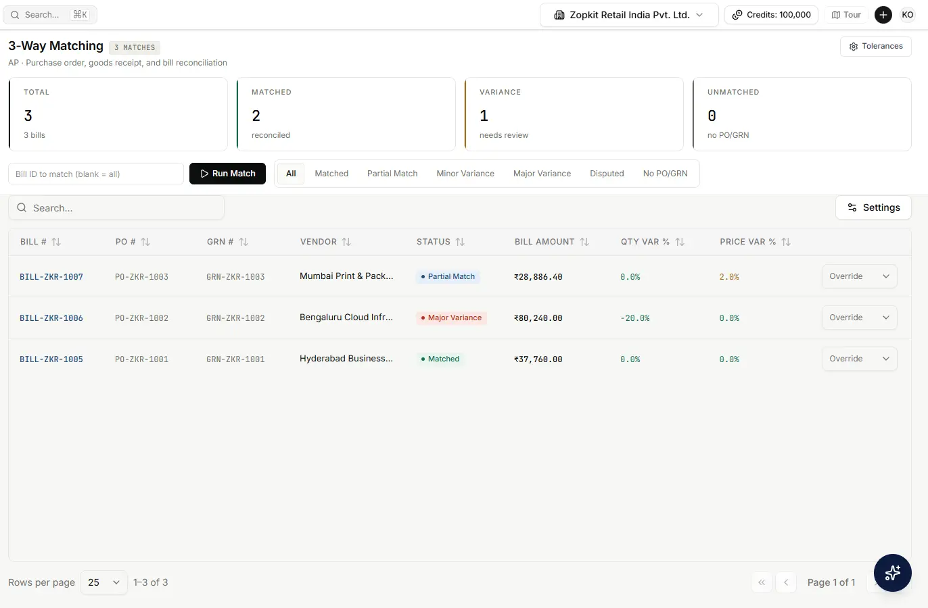Sort by Qty Var % column arrows
Viewport: 928px width, 608px height.
tap(680, 242)
